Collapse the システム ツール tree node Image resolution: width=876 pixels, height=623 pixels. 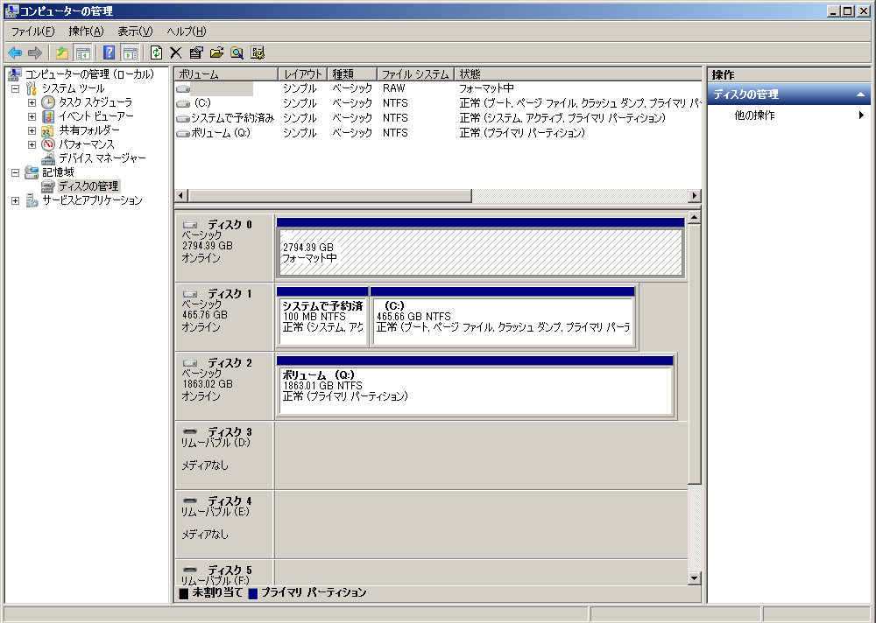tap(16, 88)
